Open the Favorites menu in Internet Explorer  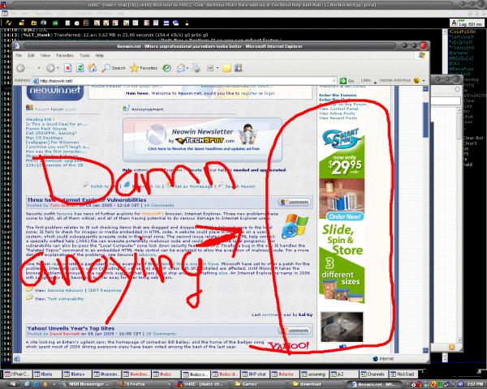coord(65,56)
